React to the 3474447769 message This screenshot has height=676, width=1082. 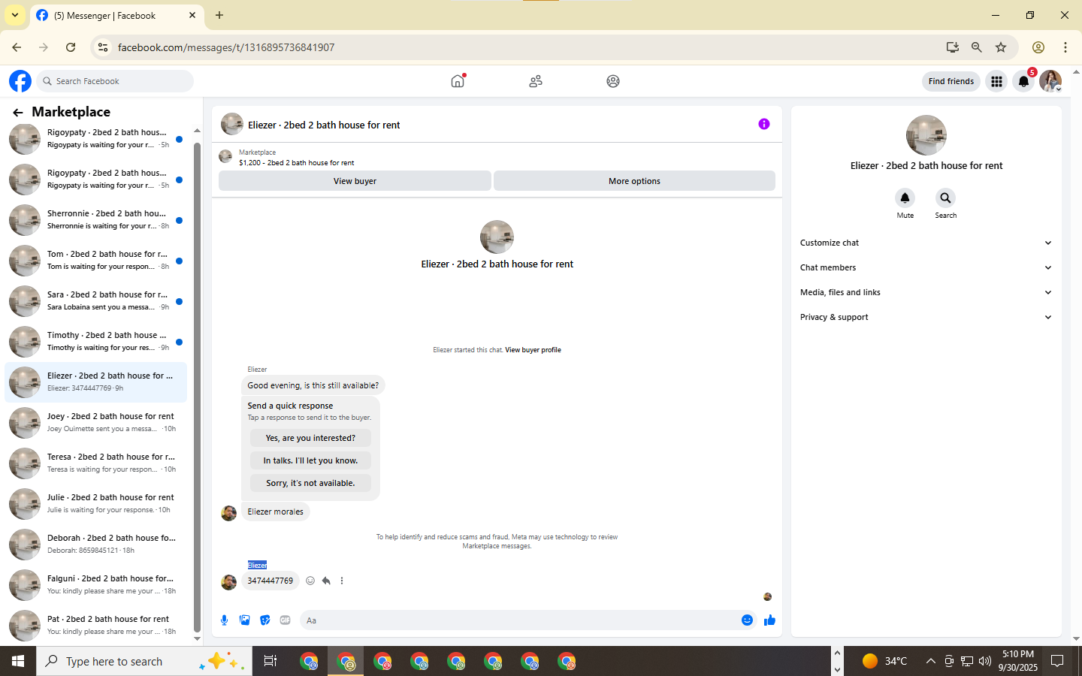310,581
